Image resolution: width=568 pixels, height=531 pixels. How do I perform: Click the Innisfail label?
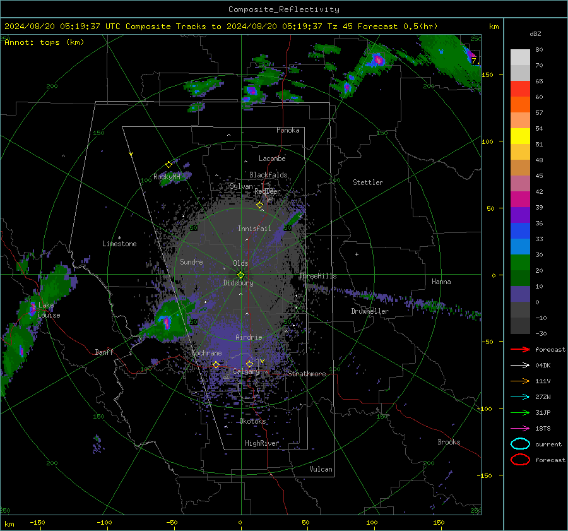pyautogui.click(x=254, y=229)
